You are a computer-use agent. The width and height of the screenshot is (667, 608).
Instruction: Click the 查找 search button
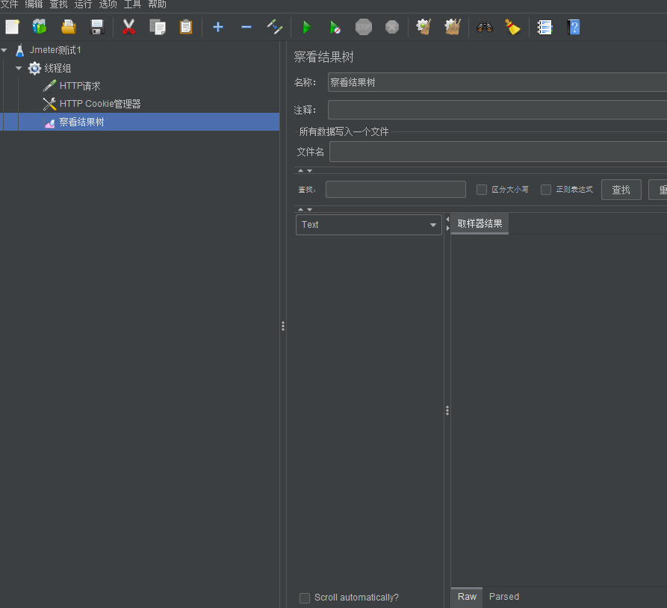click(x=621, y=190)
